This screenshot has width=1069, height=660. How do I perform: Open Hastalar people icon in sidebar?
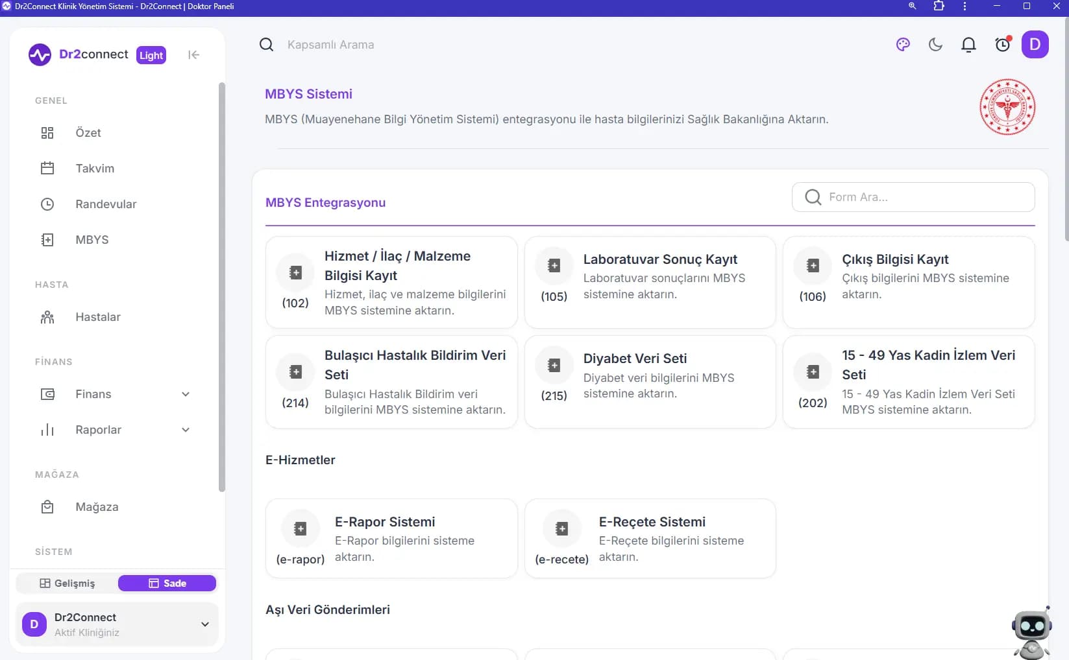47,317
